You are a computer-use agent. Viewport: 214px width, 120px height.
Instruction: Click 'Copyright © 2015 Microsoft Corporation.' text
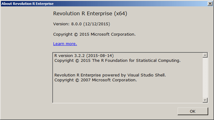94,34
